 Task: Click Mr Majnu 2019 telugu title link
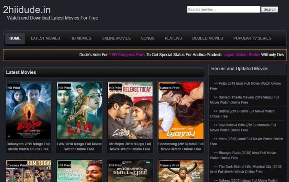[130, 146]
